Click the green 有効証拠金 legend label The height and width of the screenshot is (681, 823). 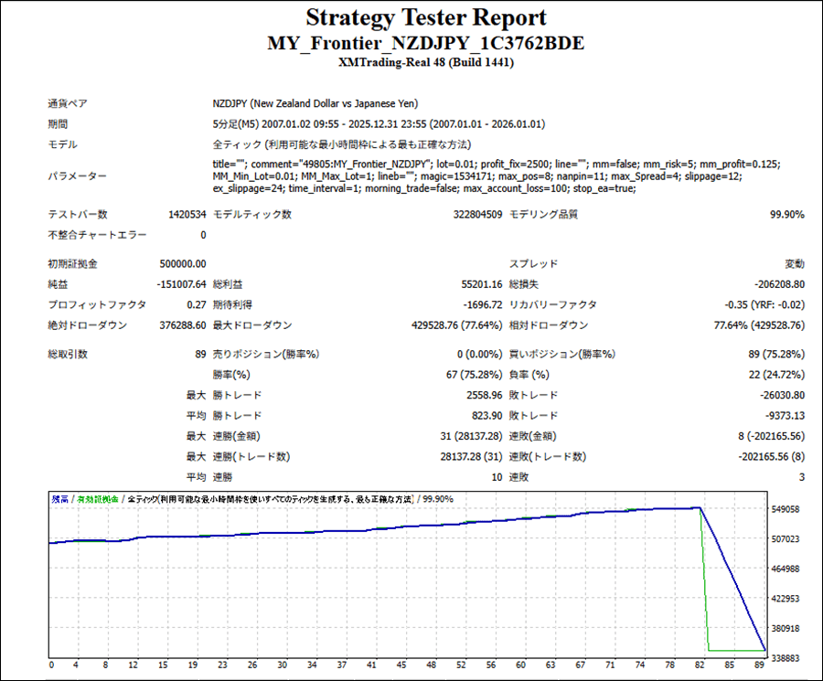[97, 499]
